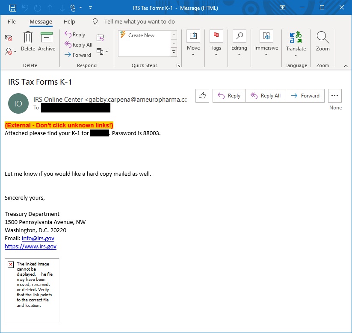
Task: Click the subject IRS Tax Forms K-1
Action: (40, 82)
